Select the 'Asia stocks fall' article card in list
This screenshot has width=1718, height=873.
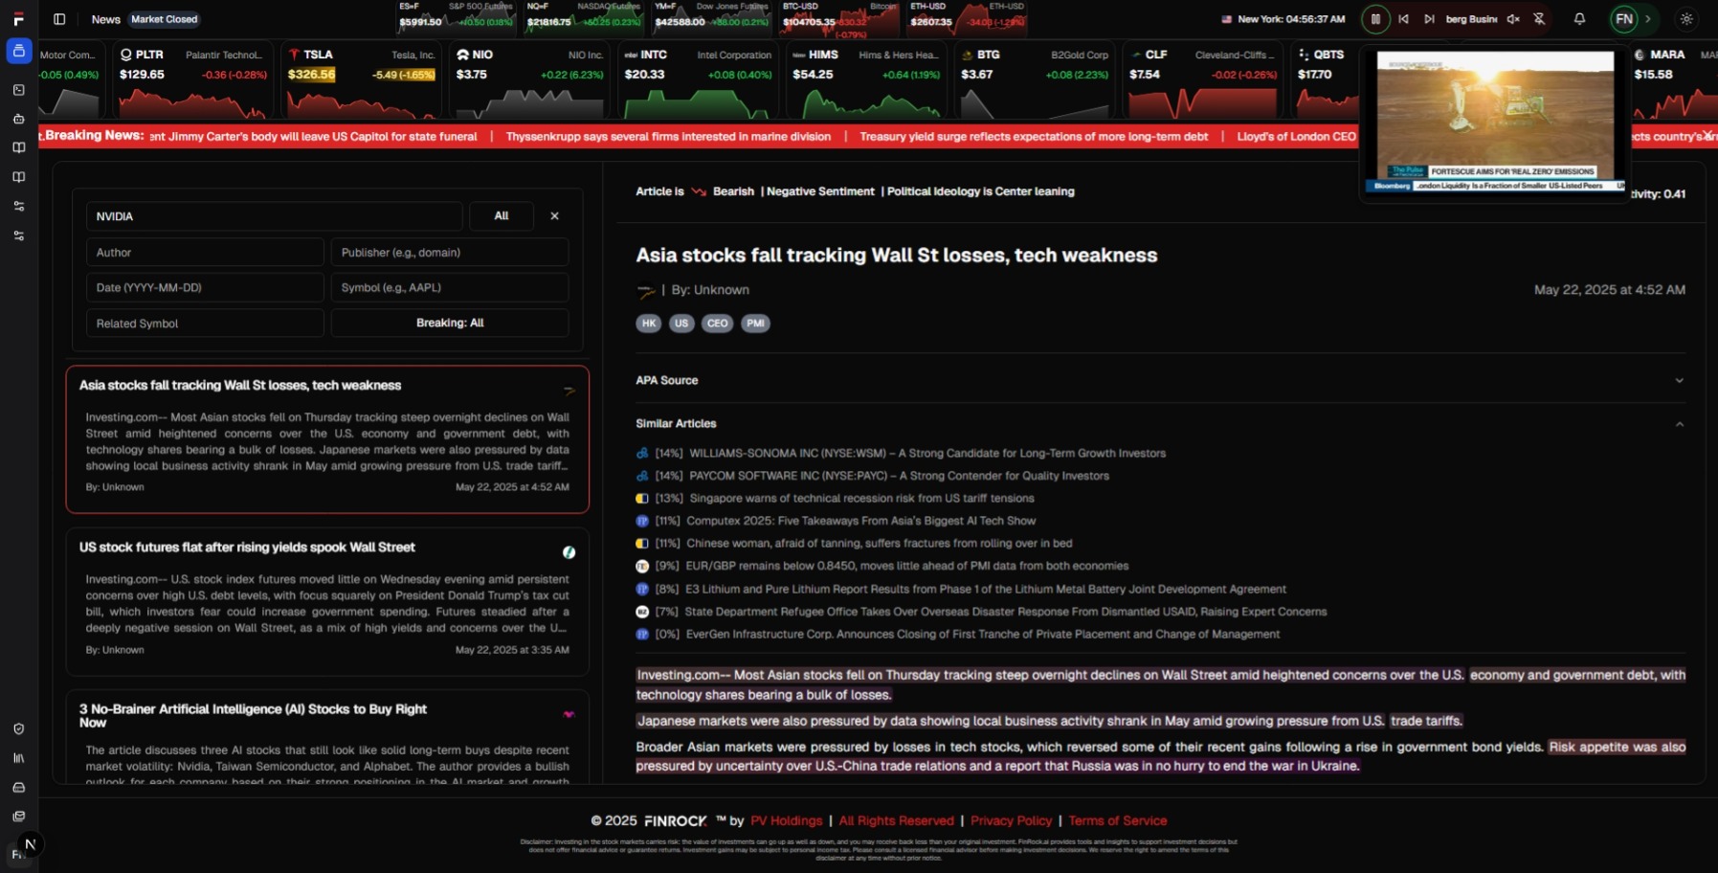coord(327,438)
